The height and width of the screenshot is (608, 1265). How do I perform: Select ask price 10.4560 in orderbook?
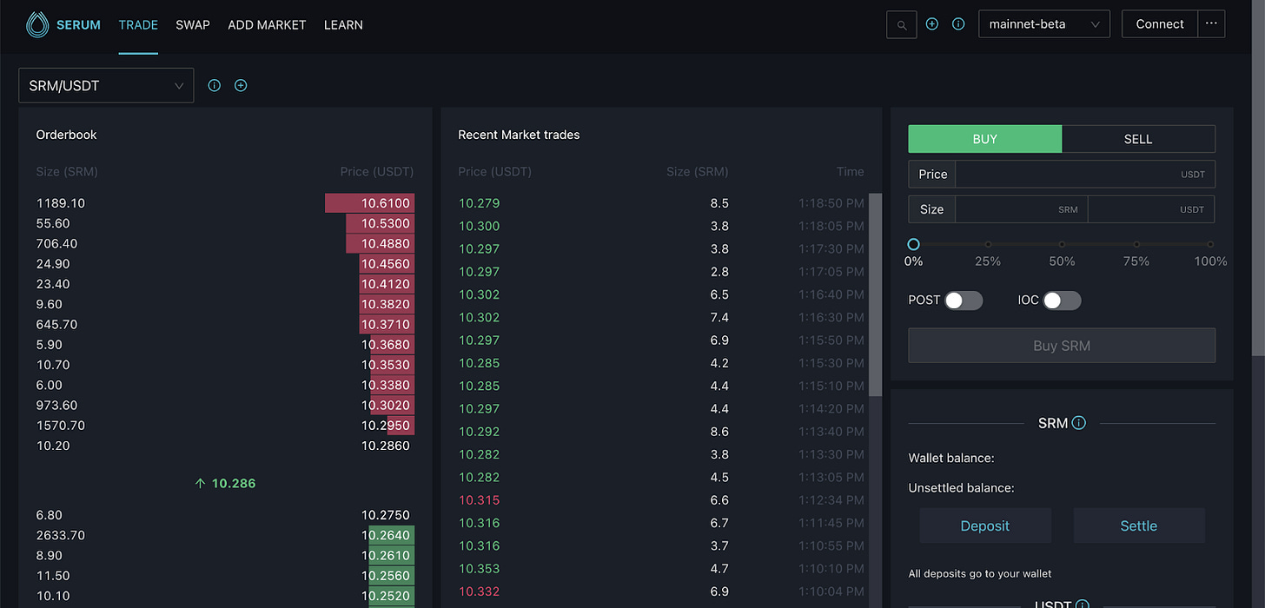386,264
